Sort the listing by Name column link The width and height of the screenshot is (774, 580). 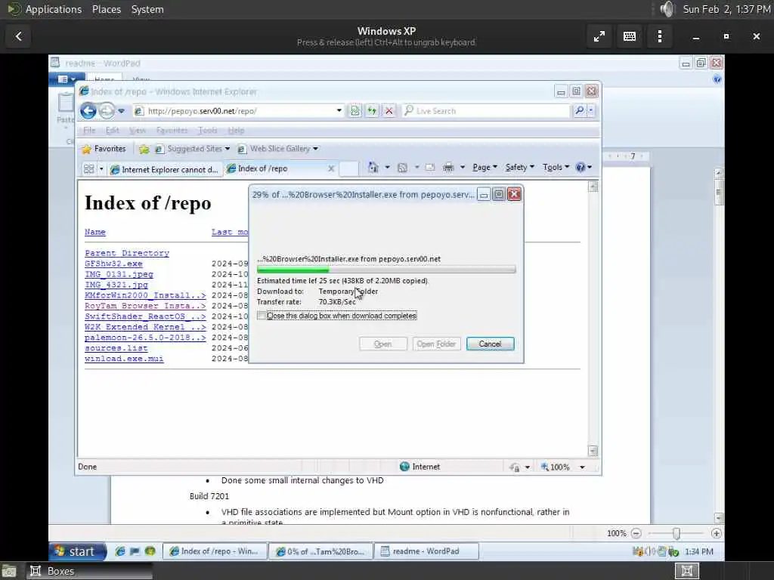[x=94, y=233]
